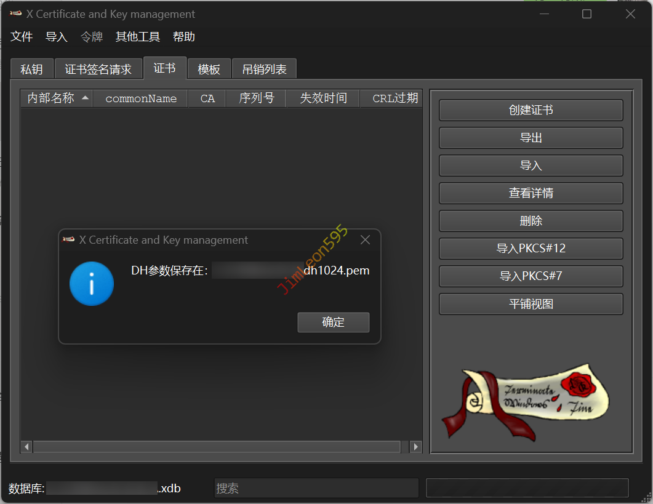Viewport: 653px width, 504px height.
Task: Click the 导出 button
Action: tap(531, 138)
